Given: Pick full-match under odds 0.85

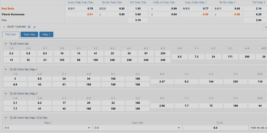Looking at the screenshot, I should point(112,14).
